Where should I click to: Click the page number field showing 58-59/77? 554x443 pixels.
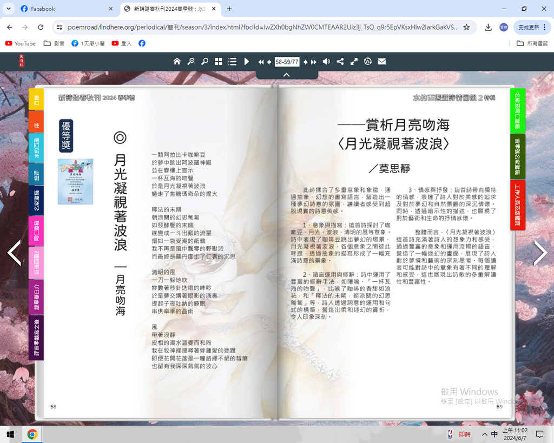(287, 62)
